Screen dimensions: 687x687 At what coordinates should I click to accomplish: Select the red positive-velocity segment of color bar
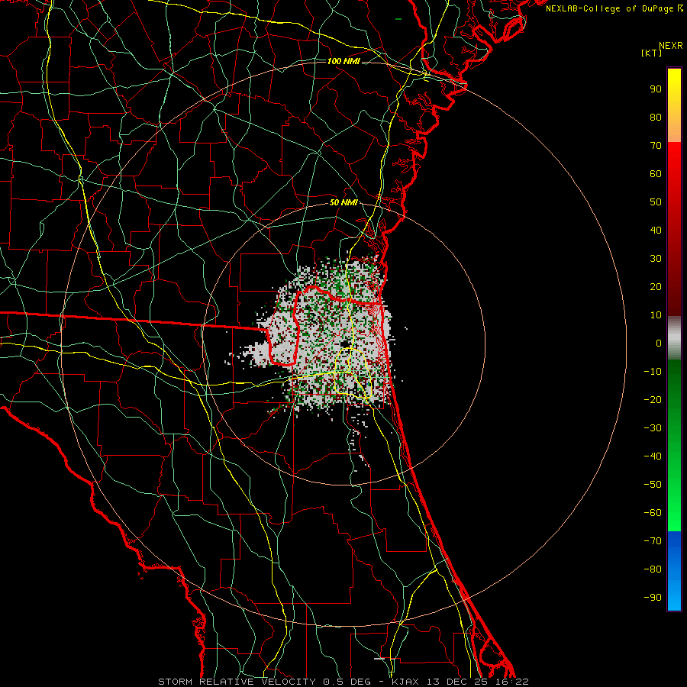(x=674, y=229)
